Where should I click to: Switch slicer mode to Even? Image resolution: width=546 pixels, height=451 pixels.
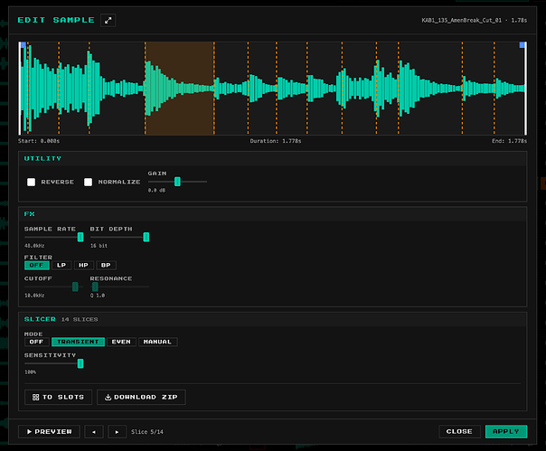(121, 342)
